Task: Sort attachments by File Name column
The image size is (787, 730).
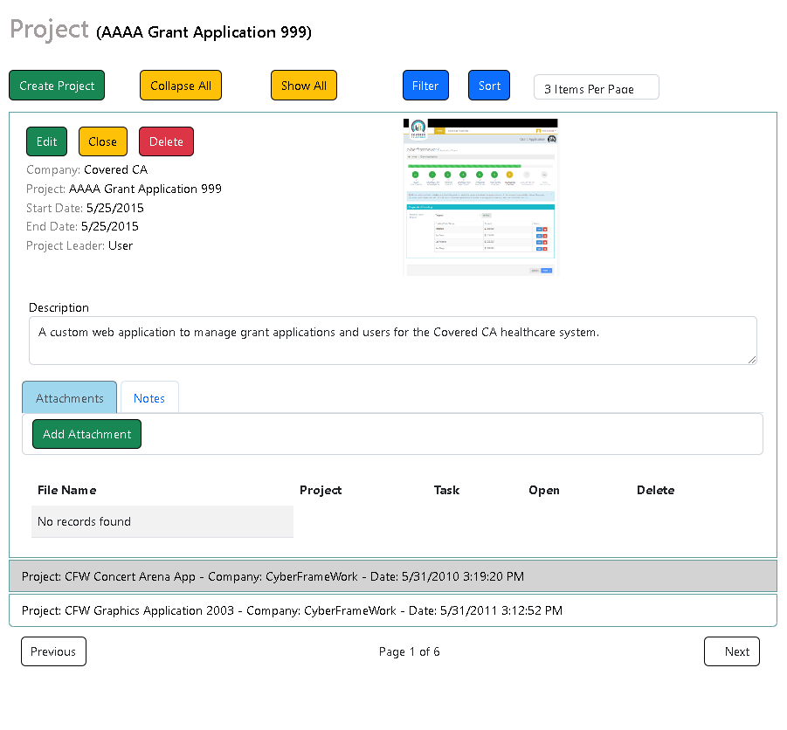Action: tap(67, 490)
